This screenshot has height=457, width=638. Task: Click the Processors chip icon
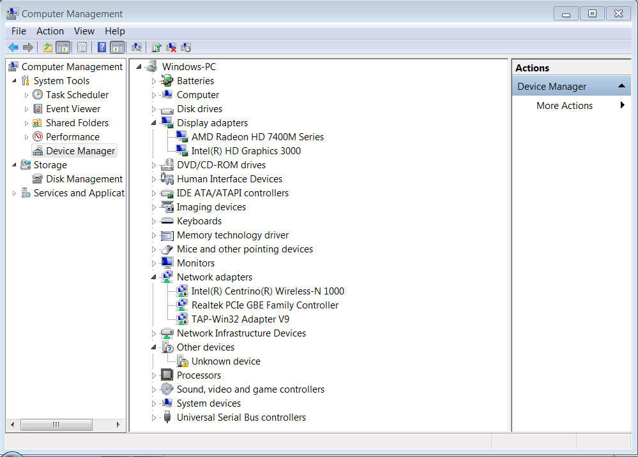[x=167, y=375]
